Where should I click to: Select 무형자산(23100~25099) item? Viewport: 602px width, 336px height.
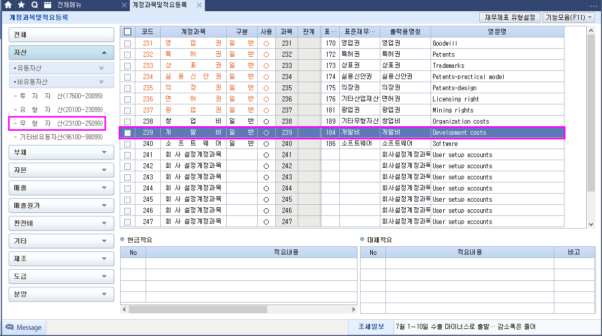click(57, 123)
